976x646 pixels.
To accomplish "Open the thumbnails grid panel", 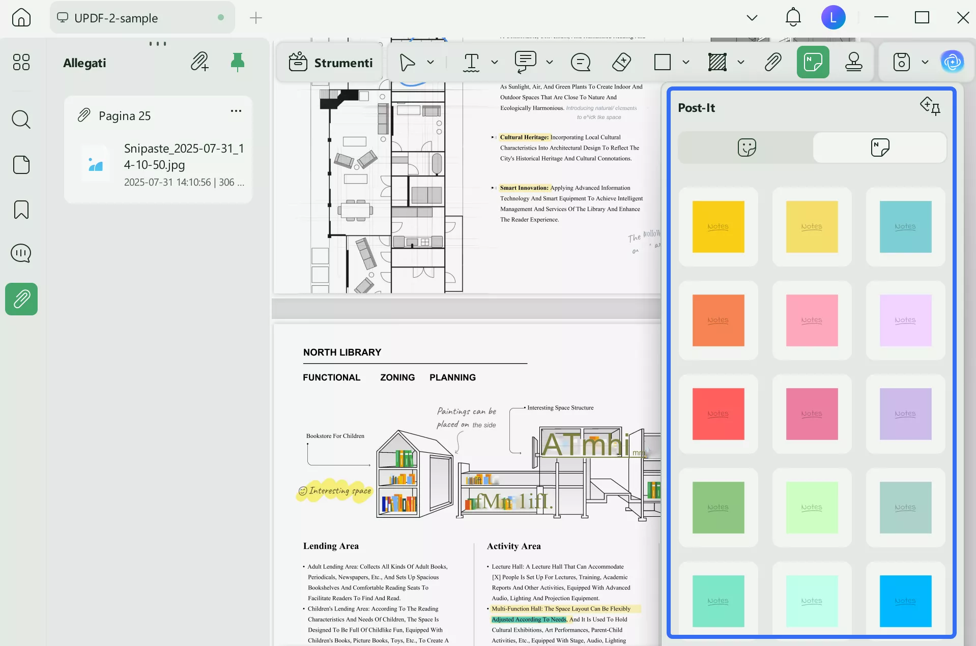I will coord(21,62).
